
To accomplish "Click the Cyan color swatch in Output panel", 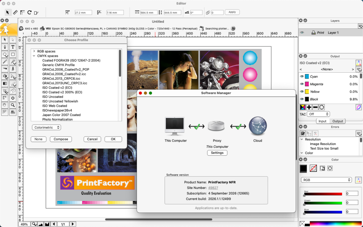I will pos(307,77).
